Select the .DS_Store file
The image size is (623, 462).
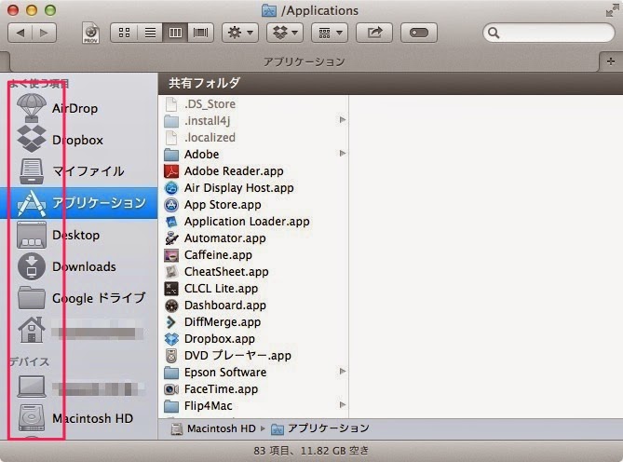point(253,104)
